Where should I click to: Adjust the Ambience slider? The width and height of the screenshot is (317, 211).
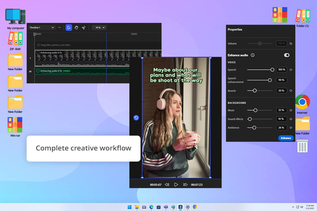click(254, 128)
